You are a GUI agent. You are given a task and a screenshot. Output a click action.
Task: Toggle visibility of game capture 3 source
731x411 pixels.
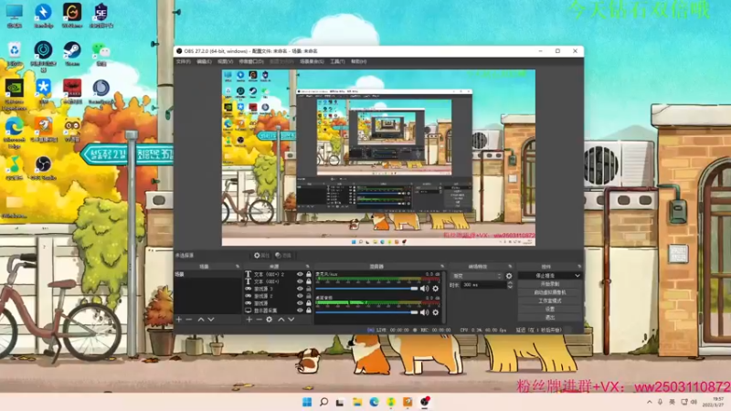tap(300, 289)
